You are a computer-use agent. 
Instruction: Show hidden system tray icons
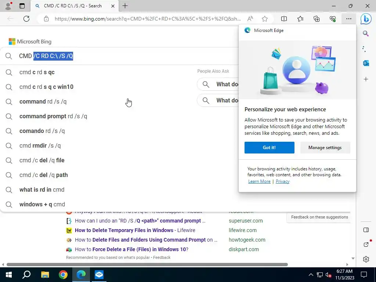(x=311, y=275)
